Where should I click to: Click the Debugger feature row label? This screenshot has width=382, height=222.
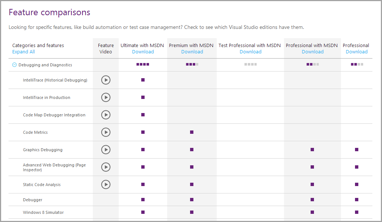[x=33, y=200]
